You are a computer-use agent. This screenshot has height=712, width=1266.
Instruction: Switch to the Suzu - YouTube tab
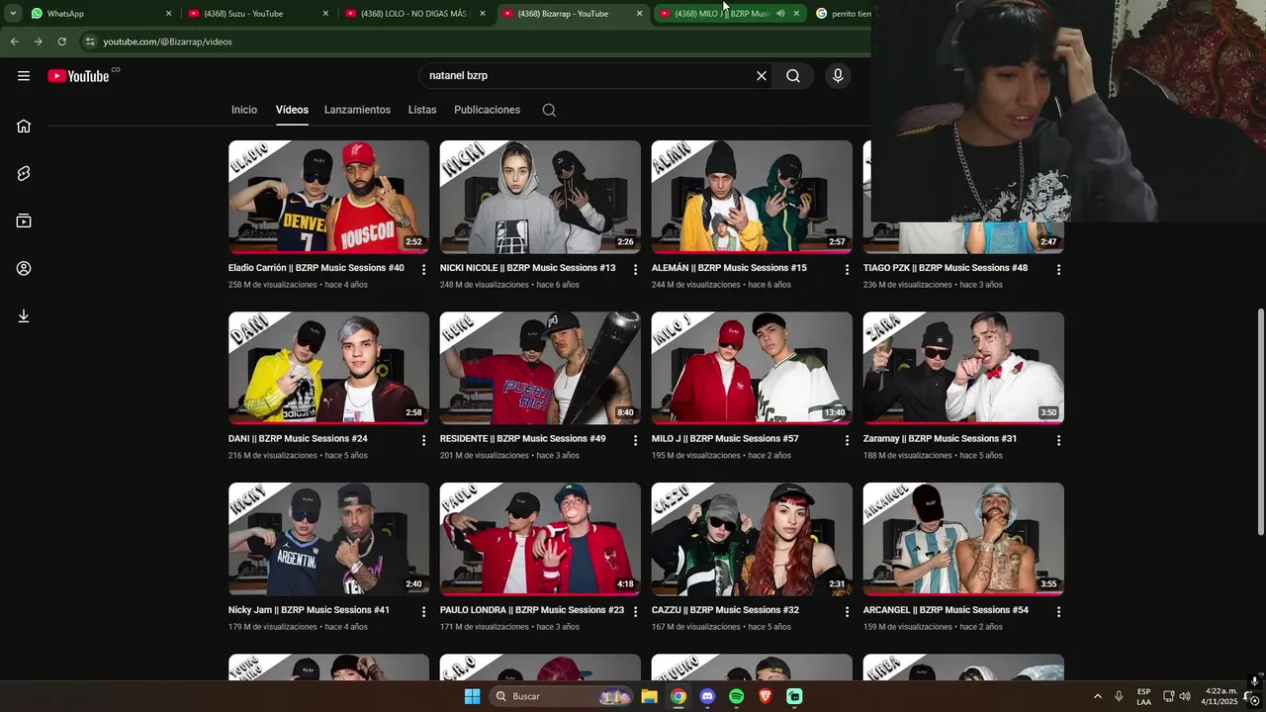(x=259, y=14)
